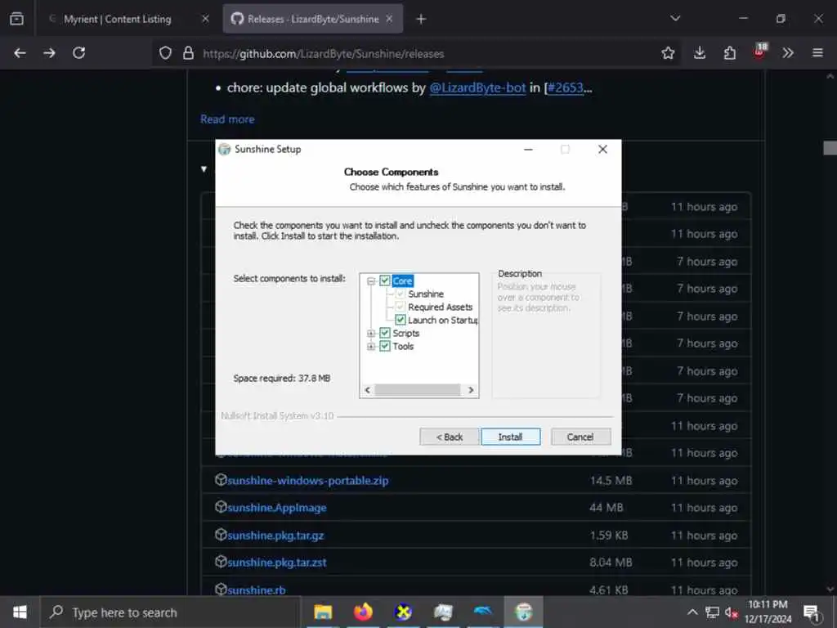Uncheck the Scripts component checkbox
Image resolution: width=837 pixels, height=628 pixels.
click(x=385, y=333)
